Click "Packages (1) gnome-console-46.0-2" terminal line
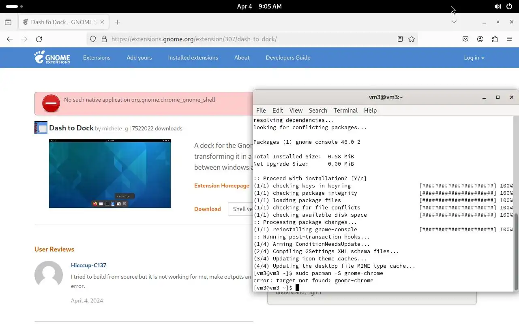 coord(307,142)
